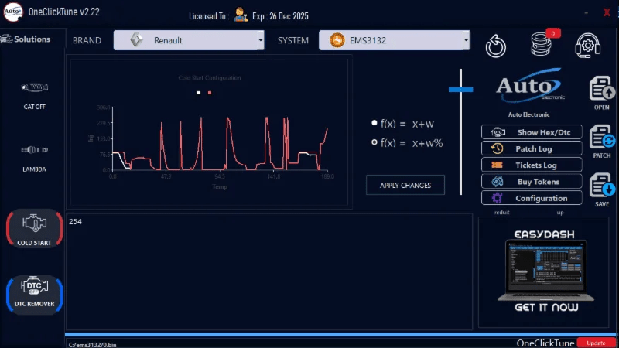
Task: Open the tokens coin stack icon
Action: click(x=541, y=44)
